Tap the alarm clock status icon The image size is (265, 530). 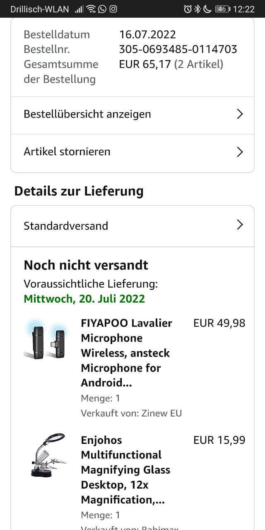pos(188,9)
